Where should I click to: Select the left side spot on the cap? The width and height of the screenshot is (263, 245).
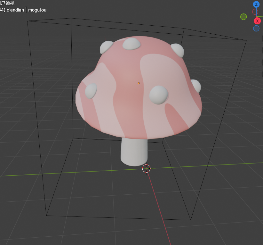pos(91,91)
